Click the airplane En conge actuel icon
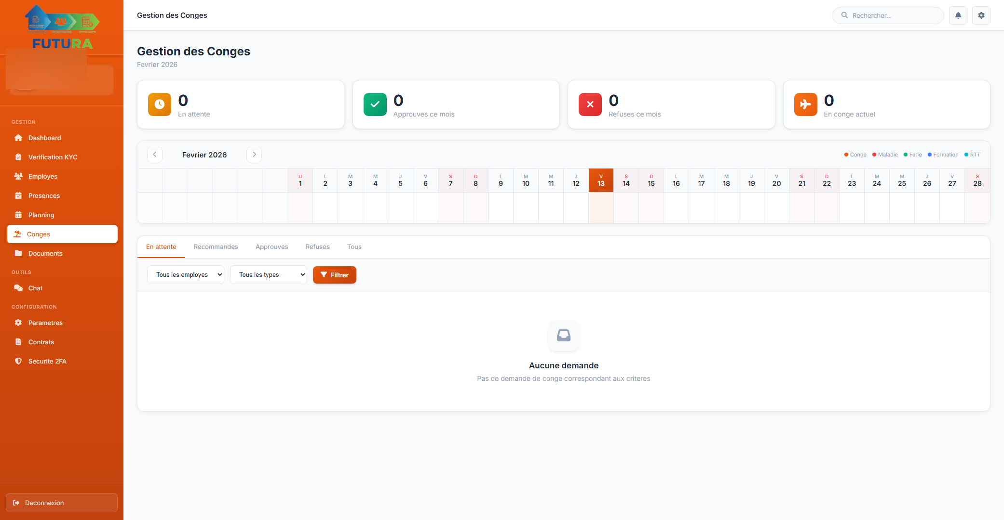Viewport: 1004px width, 520px height. coord(805,104)
